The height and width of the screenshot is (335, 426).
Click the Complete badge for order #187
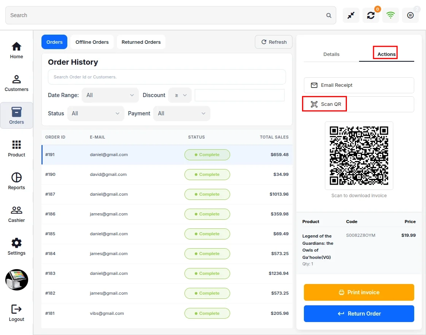tap(207, 195)
